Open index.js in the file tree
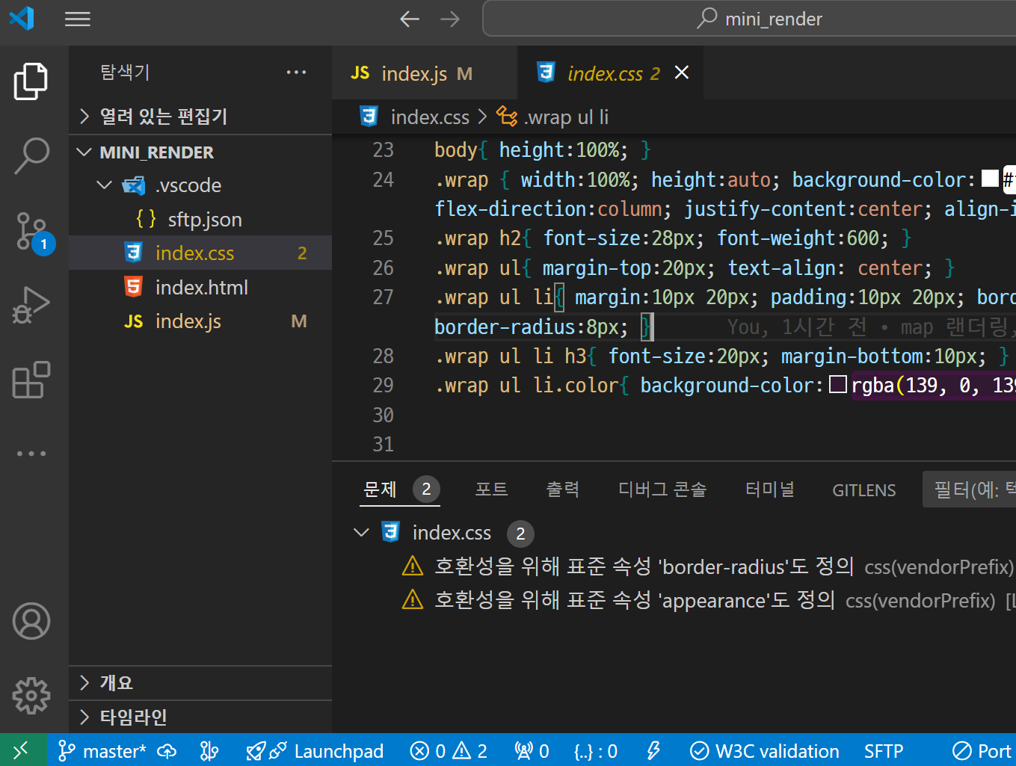 pyautogui.click(x=200, y=321)
